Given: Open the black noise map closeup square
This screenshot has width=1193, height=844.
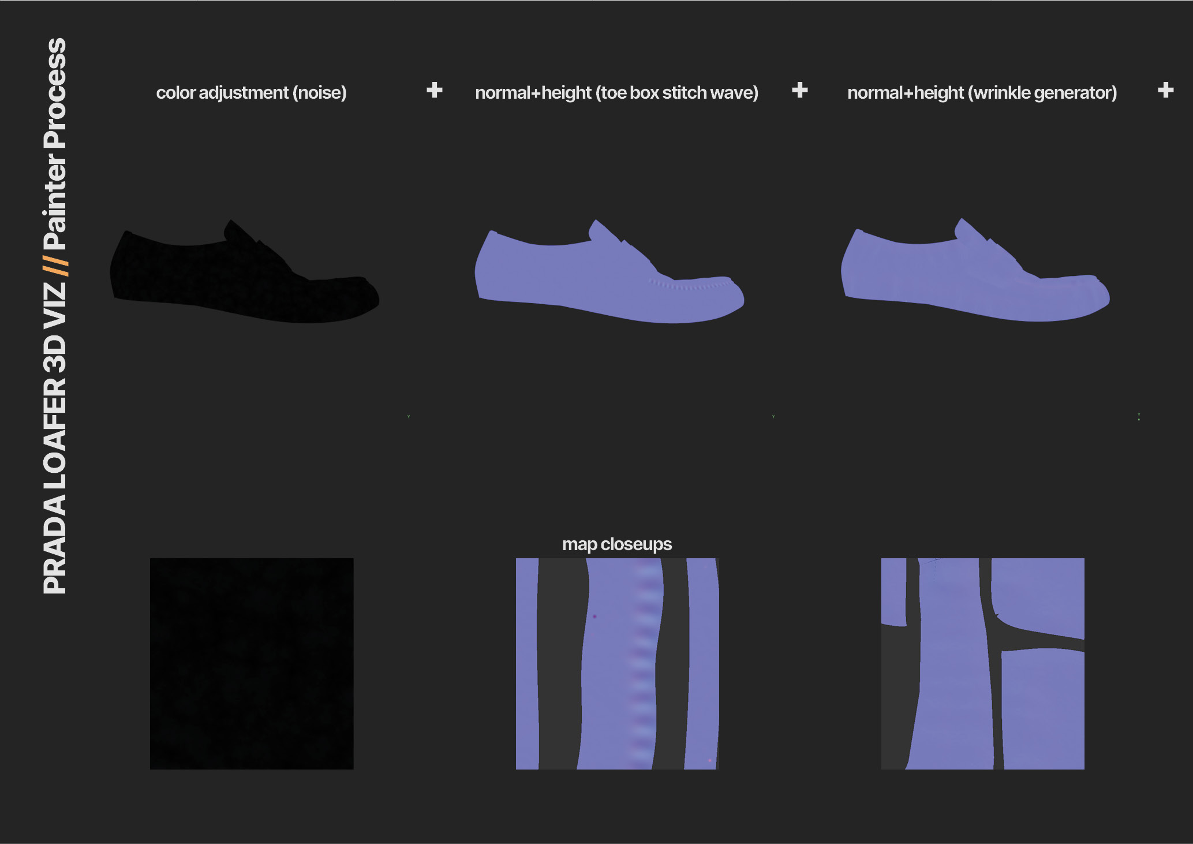Looking at the screenshot, I should coord(252,663).
